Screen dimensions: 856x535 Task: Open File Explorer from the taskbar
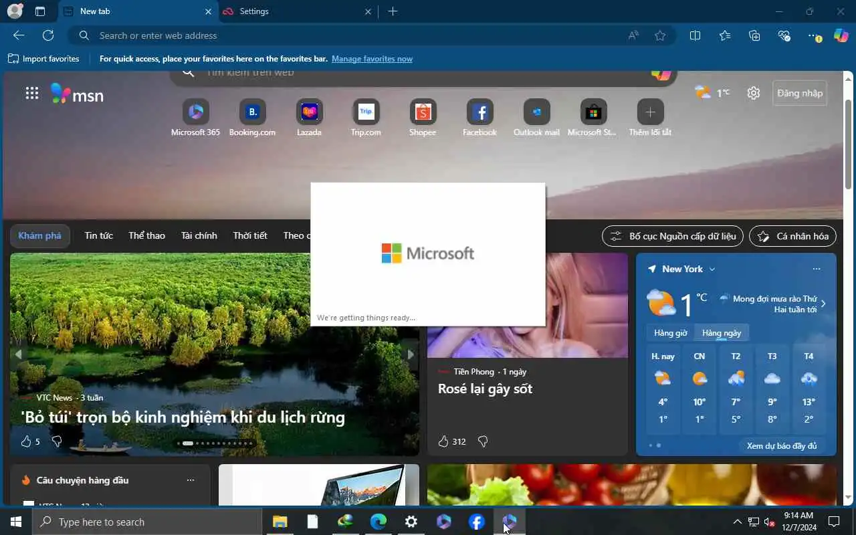pyautogui.click(x=280, y=522)
